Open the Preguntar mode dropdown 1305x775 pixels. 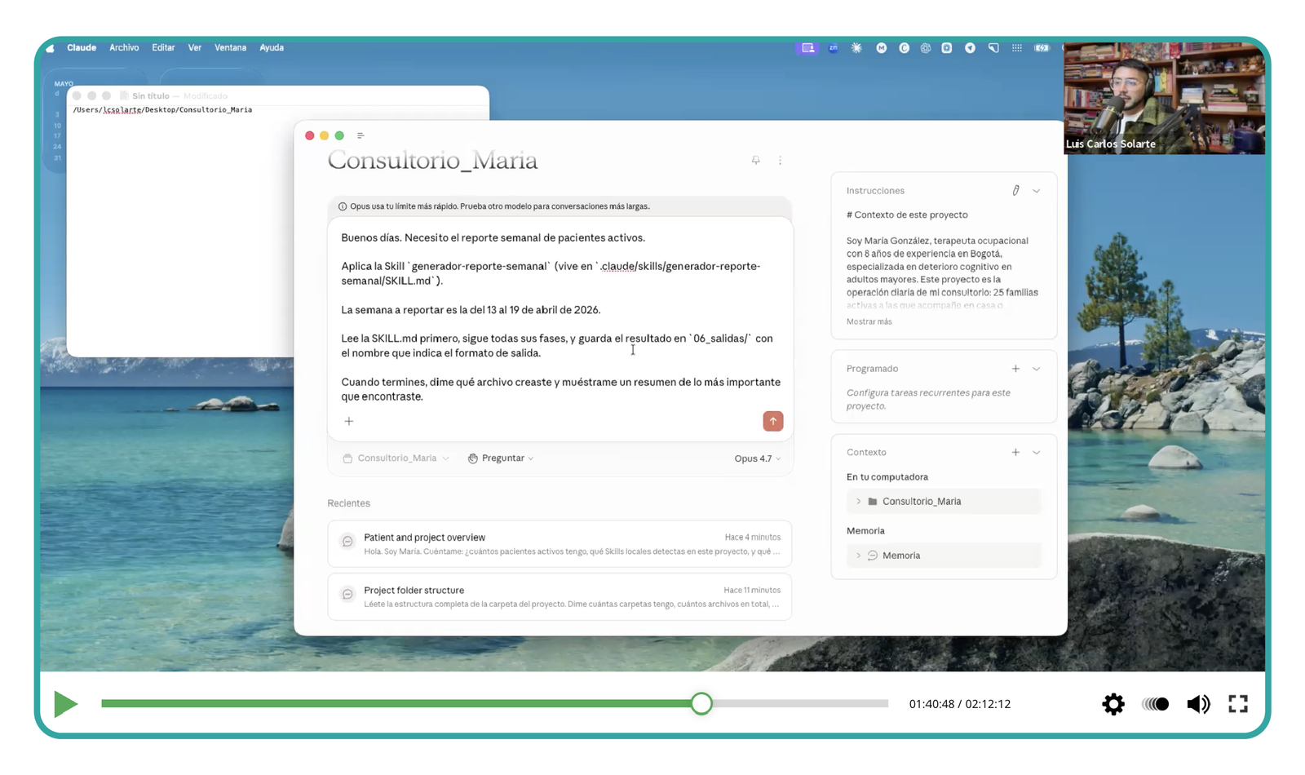coord(501,458)
